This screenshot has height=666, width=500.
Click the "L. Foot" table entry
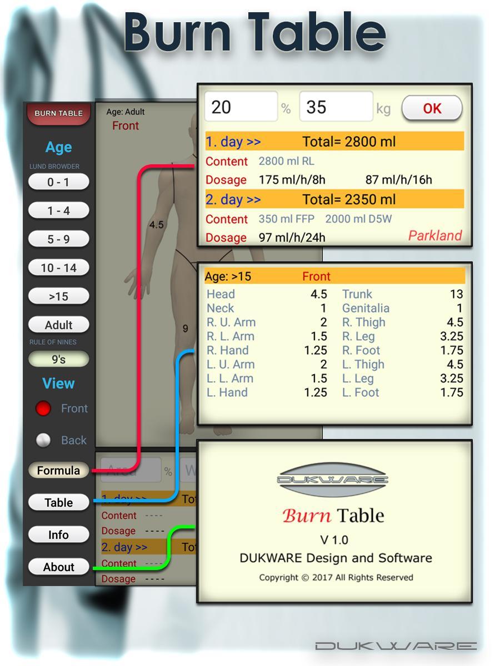(403, 392)
